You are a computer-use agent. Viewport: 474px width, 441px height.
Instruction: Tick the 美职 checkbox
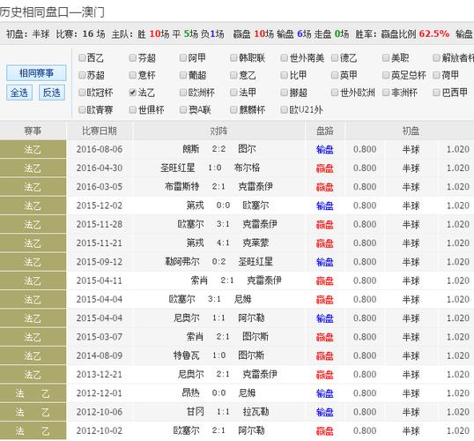click(x=386, y=57)
